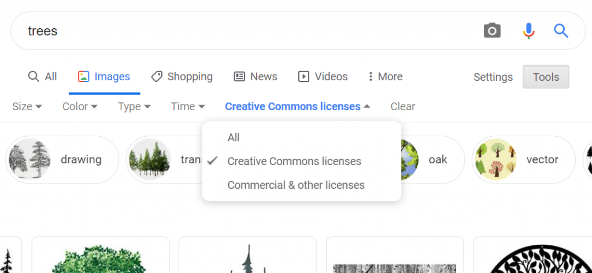The width and height of the screenshot is (592, 273).
Task: Click the camera search-by-image icon
Action: (492, 31)
